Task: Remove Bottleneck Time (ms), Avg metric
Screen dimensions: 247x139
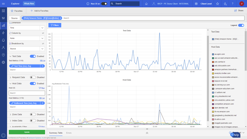Action: click(42, 103)
